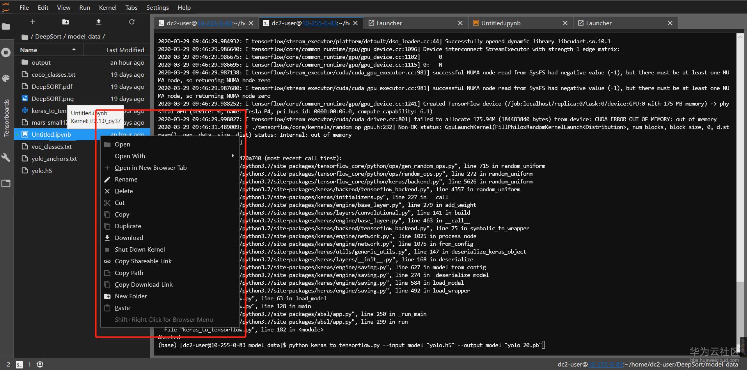This screenshot has width=747, height=370.
Task: Choose Download from the context menu
Action: click(170, 238)
